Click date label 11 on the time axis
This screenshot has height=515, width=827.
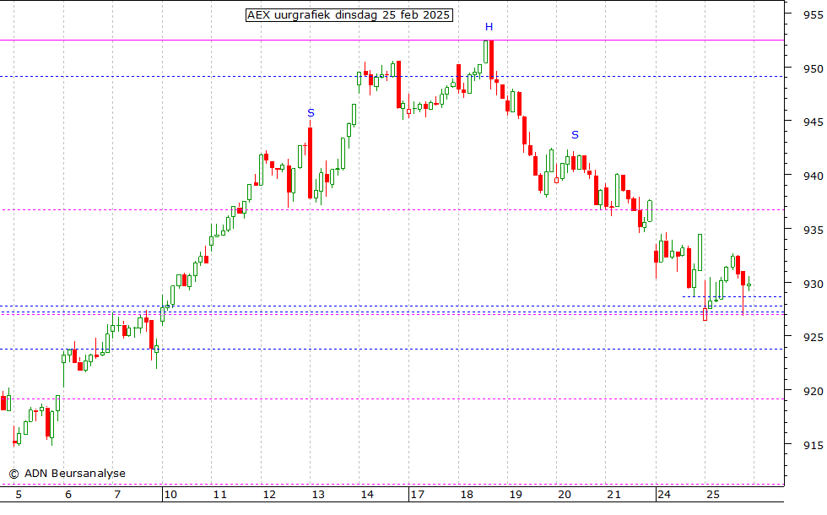(x=219, y=495)
